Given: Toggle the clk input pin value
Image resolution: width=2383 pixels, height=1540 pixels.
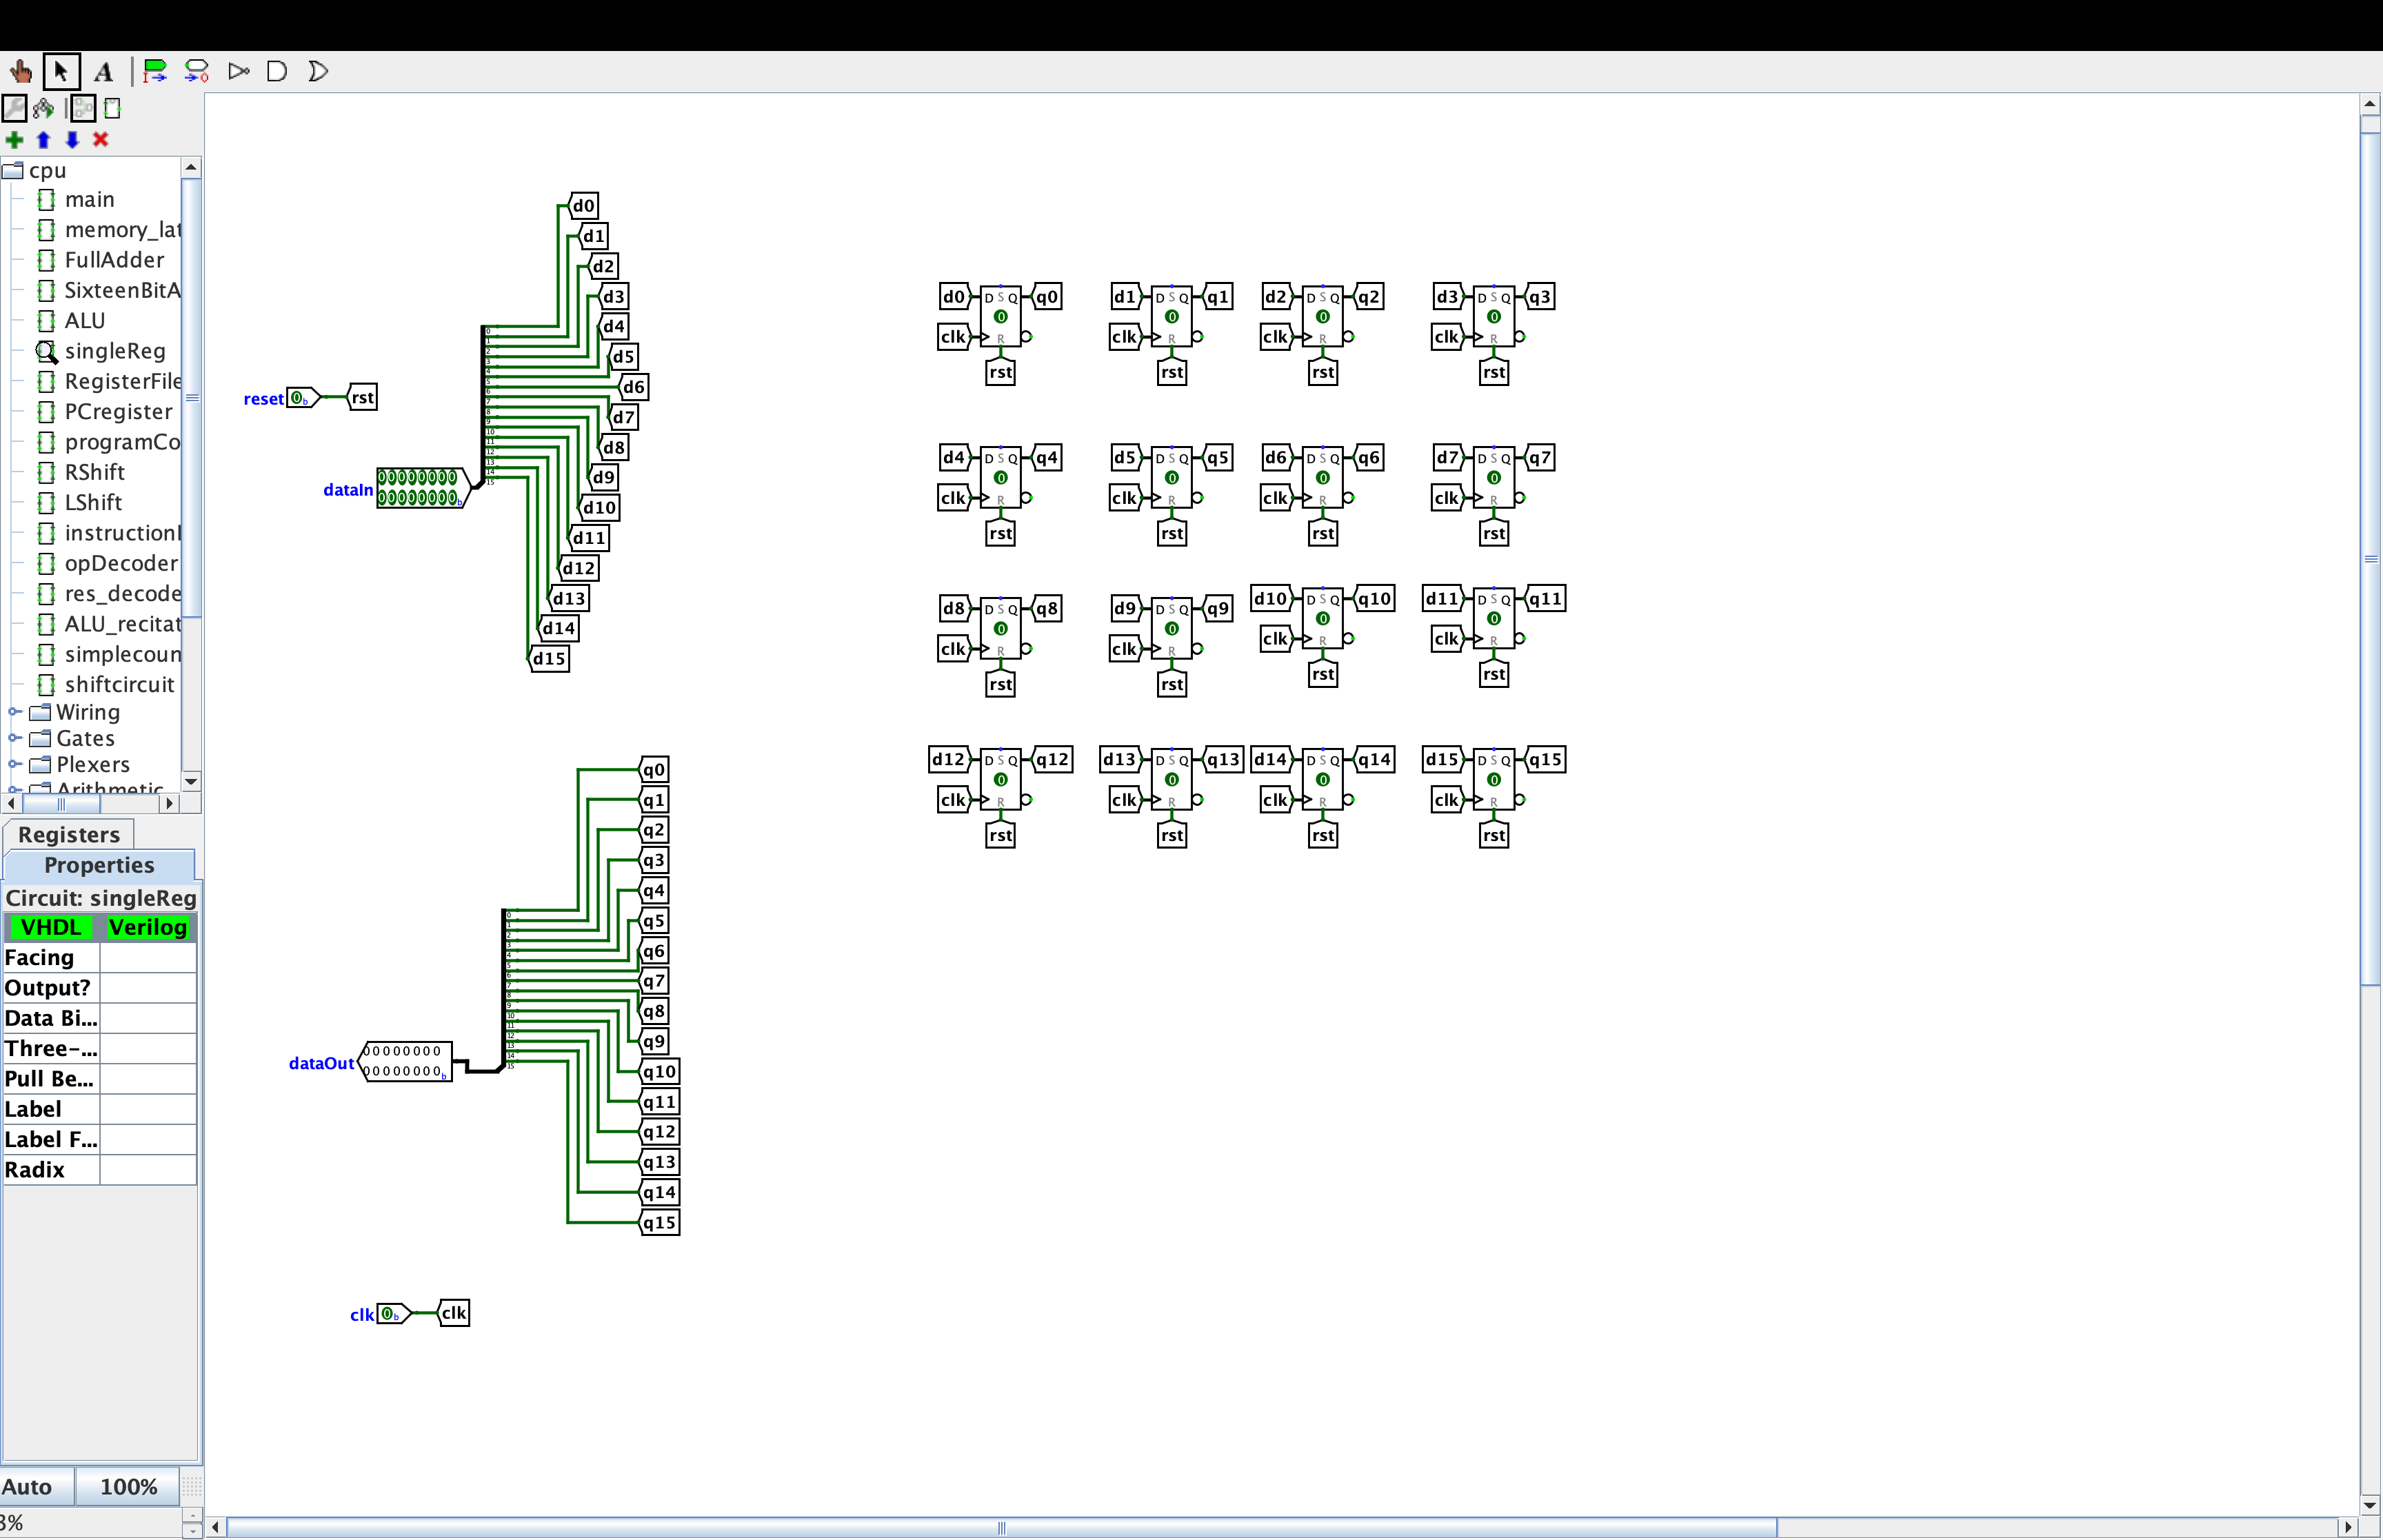Looking at the screenshot, I should click(388, 1313).
